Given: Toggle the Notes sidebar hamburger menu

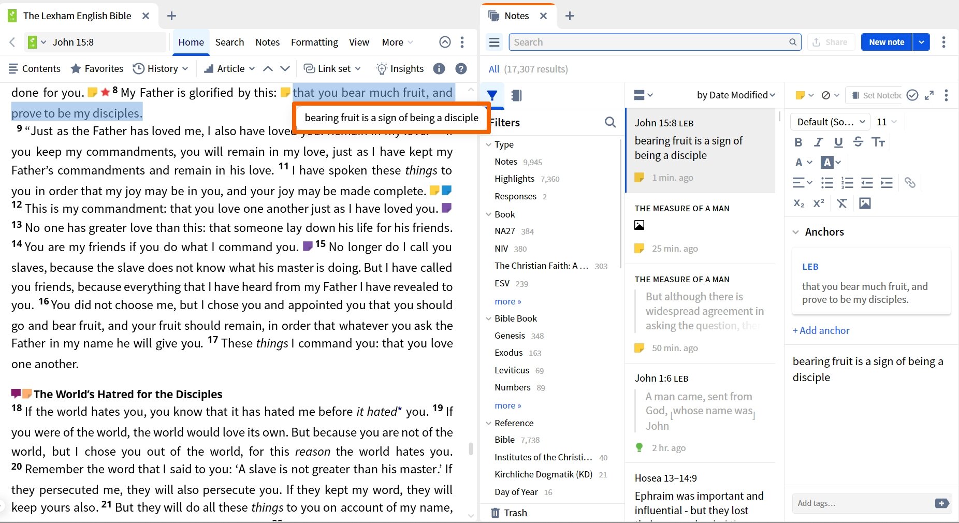Looking at the screenshot, I should (x=495, y=42).
